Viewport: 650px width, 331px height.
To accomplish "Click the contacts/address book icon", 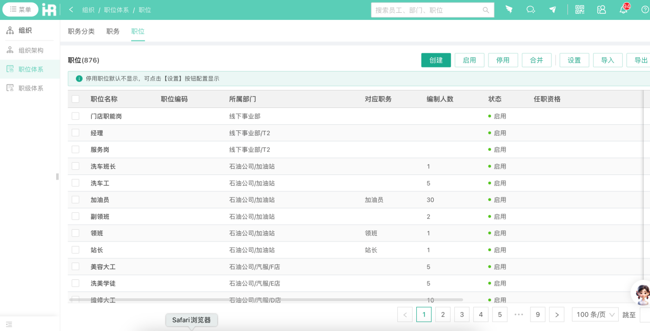I will tap(601, 9).
